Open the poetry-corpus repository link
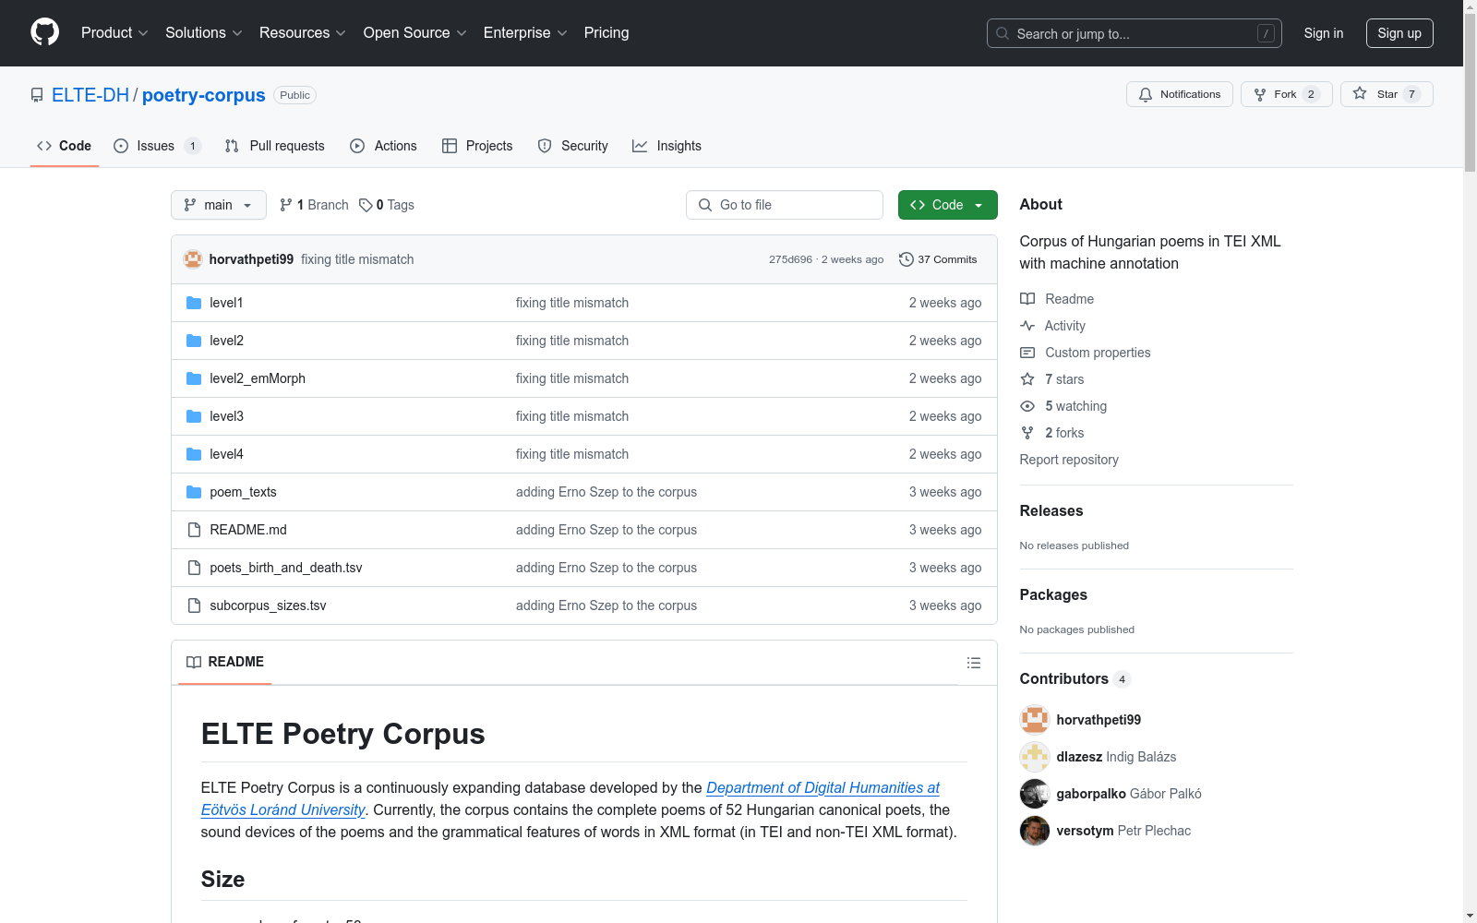 [x=204, y=95]
